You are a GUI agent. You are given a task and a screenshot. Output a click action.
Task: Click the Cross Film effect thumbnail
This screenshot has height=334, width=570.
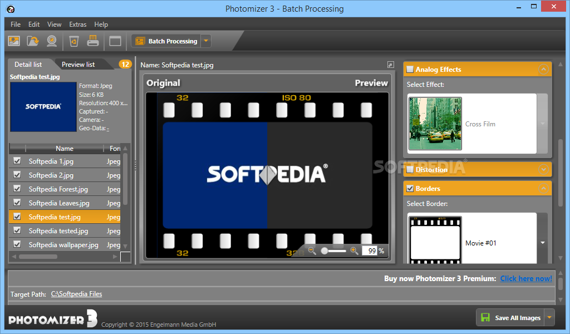435,124
